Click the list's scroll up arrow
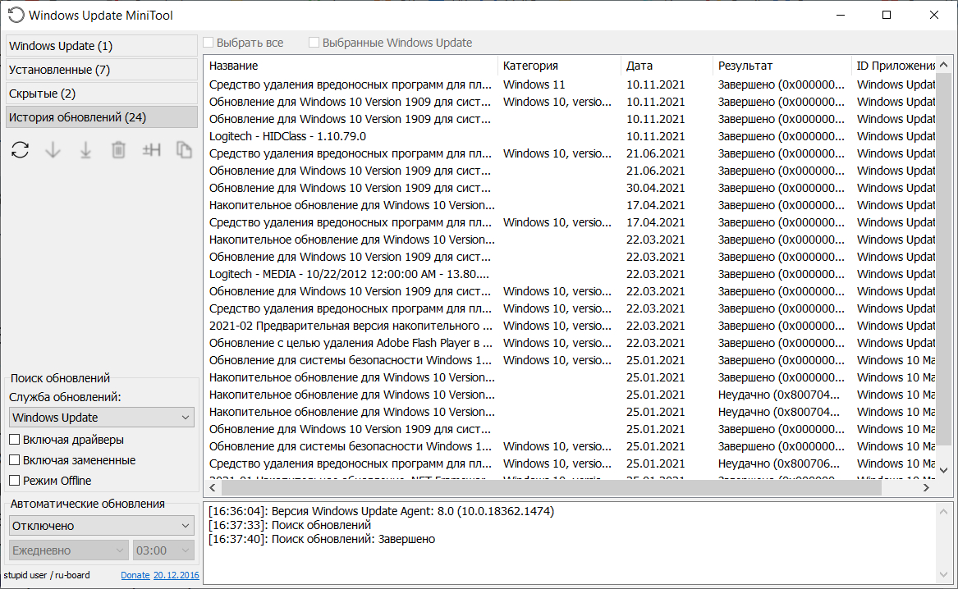958x589 pixels. (x=943, y=65)
